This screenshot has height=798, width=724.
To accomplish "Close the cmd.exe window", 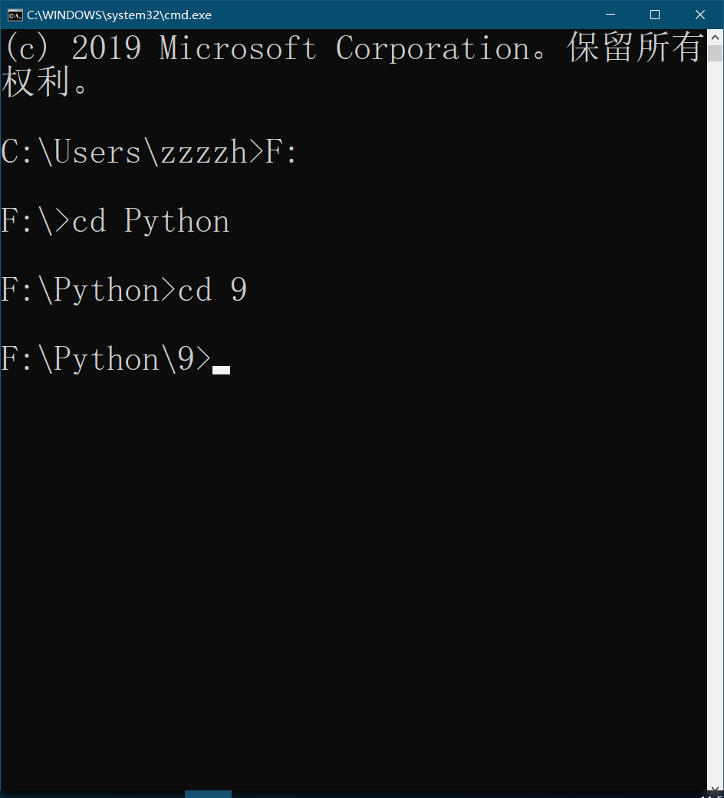I will click(700, 15).
